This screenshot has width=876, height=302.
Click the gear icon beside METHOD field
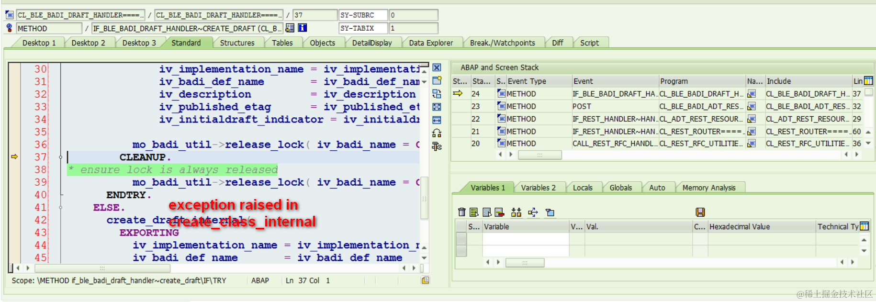pyautogui.click(x=9, y=28)
